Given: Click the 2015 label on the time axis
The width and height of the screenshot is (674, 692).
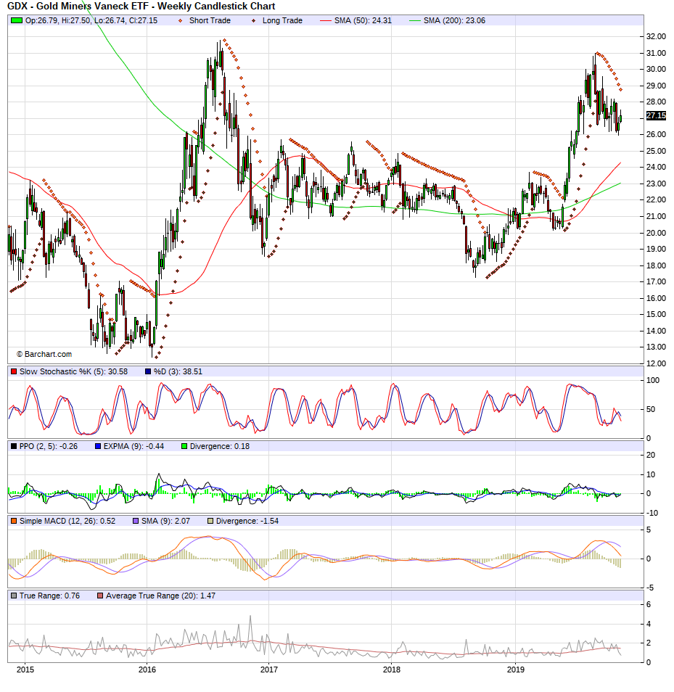Looking at the screenshot, I should coord(25,670).
